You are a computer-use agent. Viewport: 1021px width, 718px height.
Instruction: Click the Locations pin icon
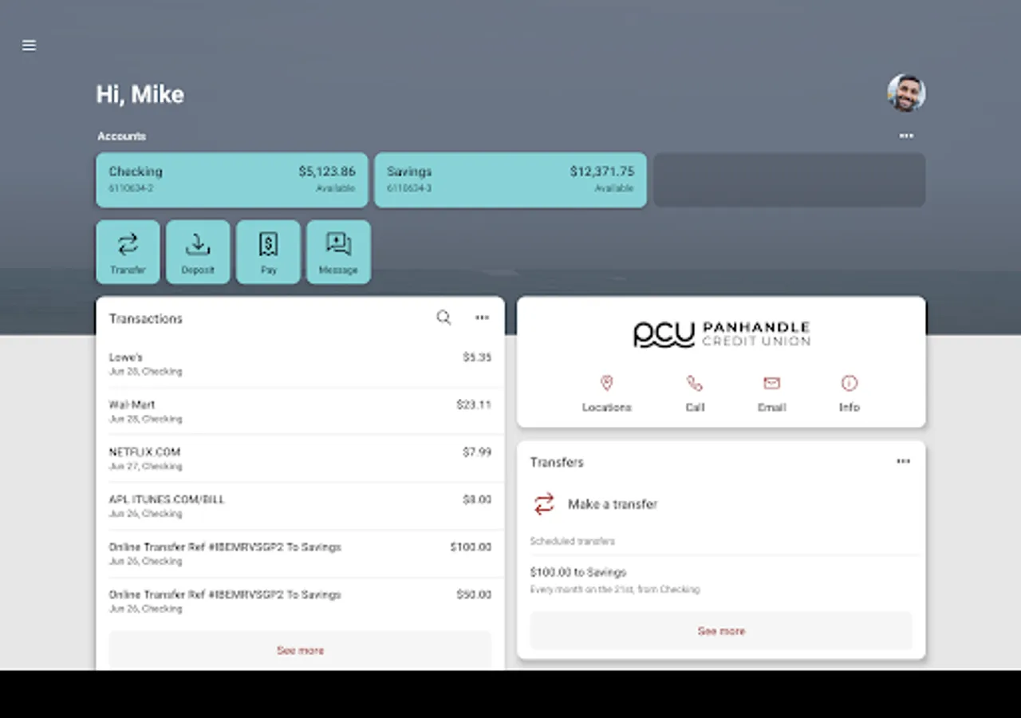pyautogui.click(x=607, y=384)
